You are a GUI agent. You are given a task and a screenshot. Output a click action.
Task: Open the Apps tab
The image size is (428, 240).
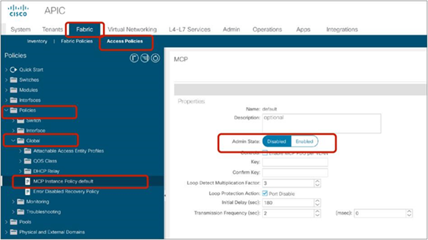coord(303,29)
